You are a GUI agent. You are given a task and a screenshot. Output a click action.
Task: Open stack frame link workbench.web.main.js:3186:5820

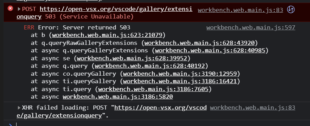[118, 97]
